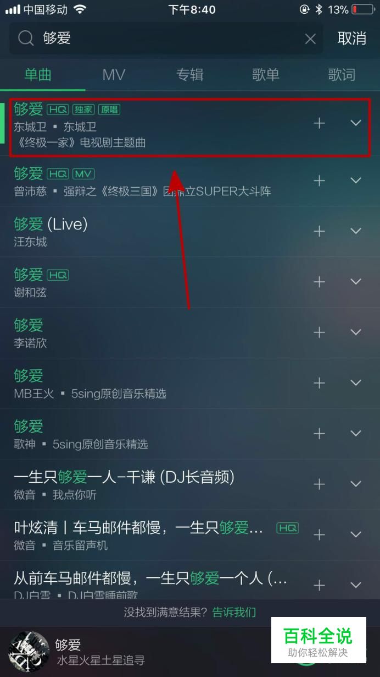Switch to the MV tab
Screen dimensions: 380x677
coord(114,75)
